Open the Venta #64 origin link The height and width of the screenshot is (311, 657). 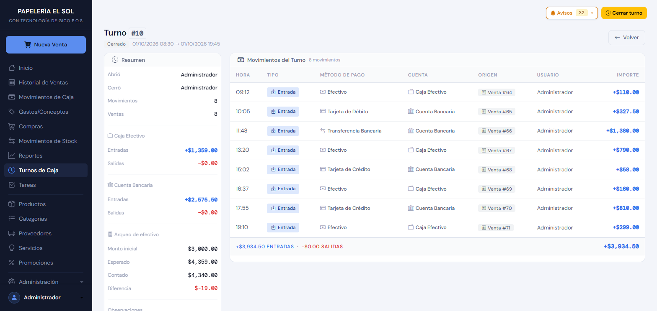[x=497, y=92]
